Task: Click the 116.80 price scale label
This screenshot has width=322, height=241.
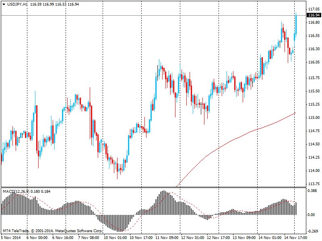Action: pyautogui.click(x=314, y=22)
